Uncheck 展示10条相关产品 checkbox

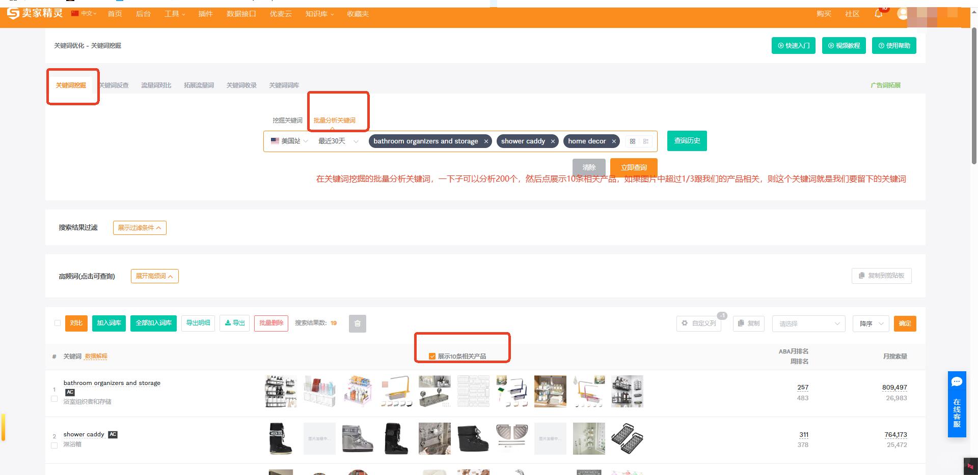coord(432,356)
